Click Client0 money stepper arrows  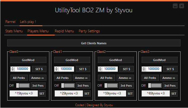pyautogui.click(x=13, y=69)
